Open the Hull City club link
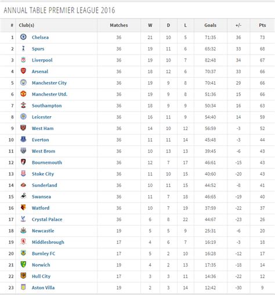Screen dimensions: 275x295 coord(41,276)
